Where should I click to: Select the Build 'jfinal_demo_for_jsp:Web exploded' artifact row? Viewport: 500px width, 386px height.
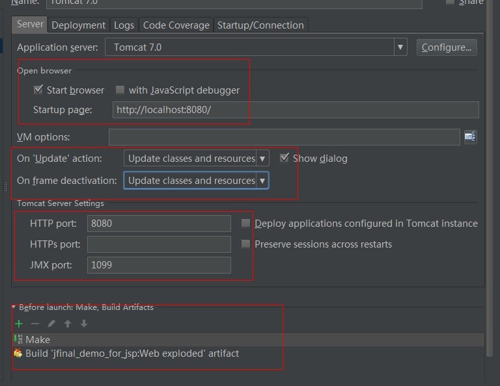coord(248,354)
